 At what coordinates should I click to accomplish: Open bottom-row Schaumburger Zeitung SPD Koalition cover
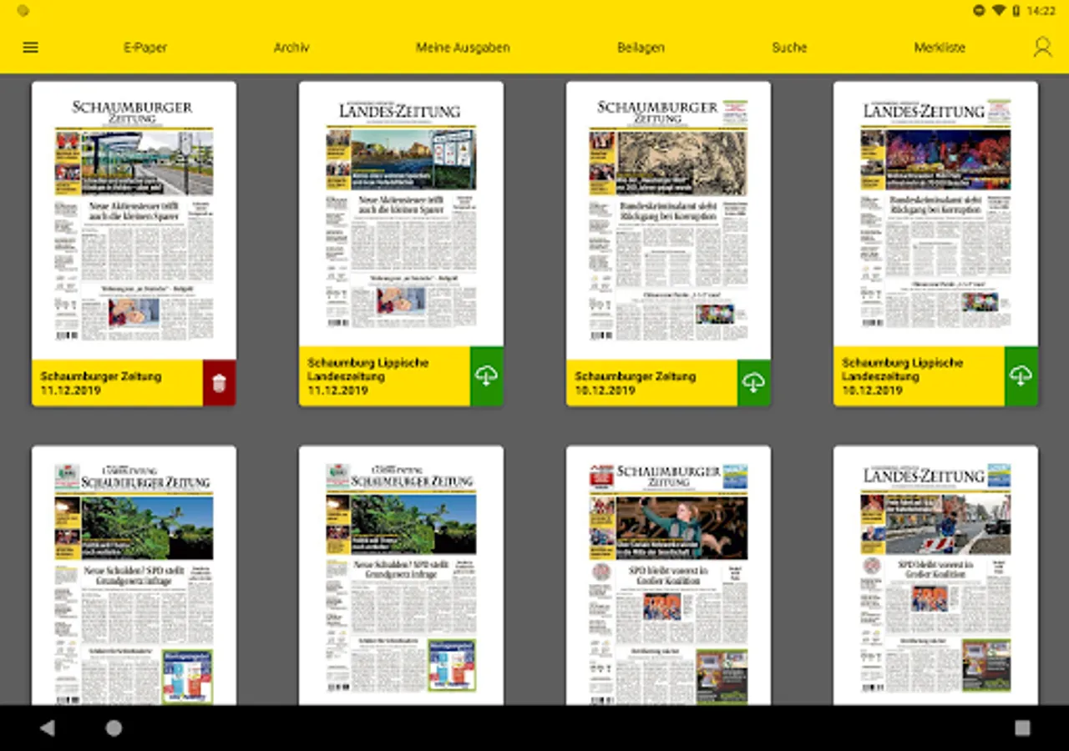click(668, 576)
